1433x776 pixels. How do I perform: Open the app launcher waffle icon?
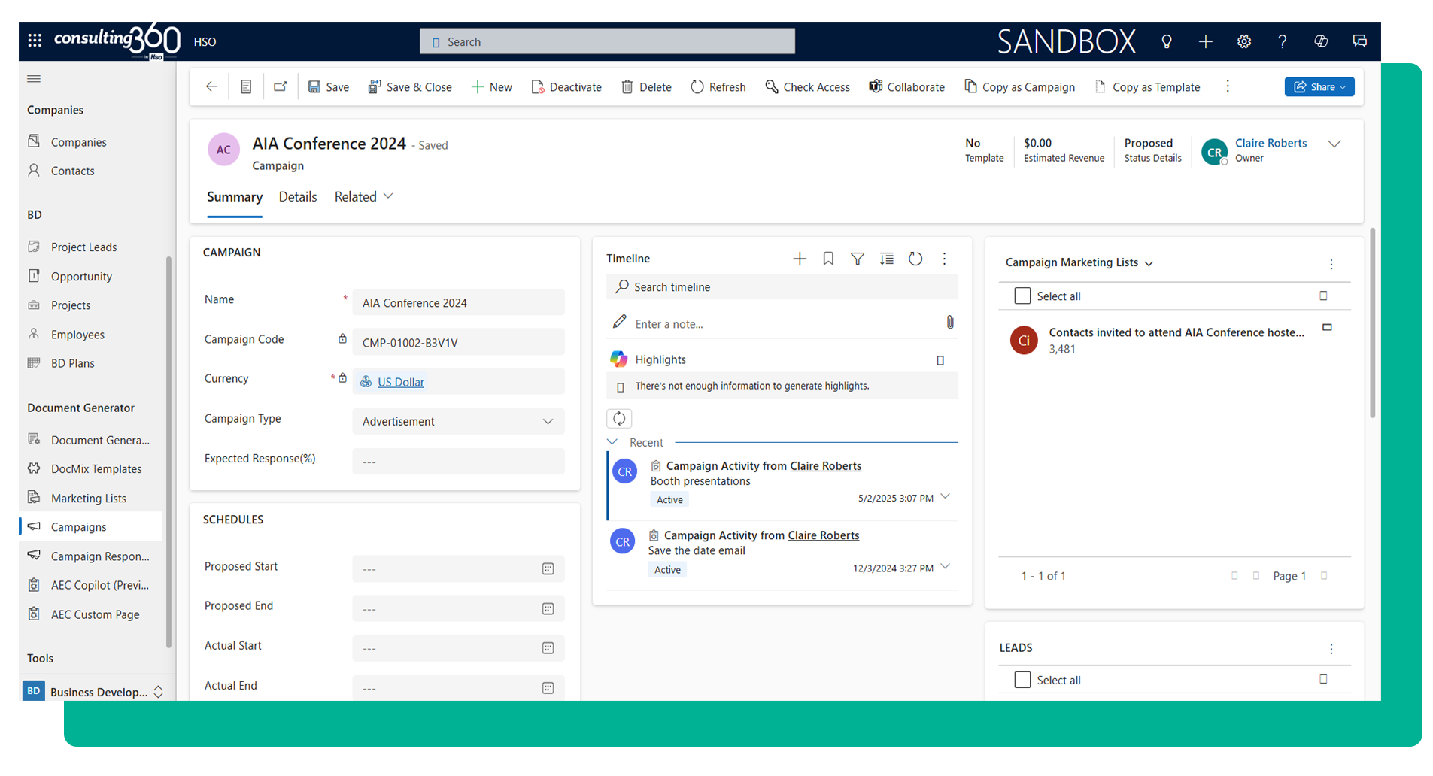(x=35, y=41)
